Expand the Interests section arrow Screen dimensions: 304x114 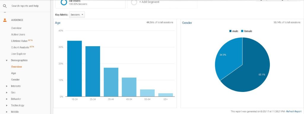pyautogui.click(x=7, y=86)
